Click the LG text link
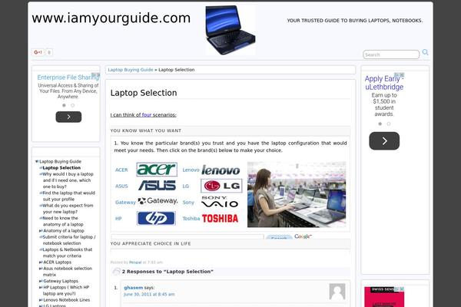Image resolution: width=461 pixels, height=307 pixels. pyautogui.click(x=185, y=186)
